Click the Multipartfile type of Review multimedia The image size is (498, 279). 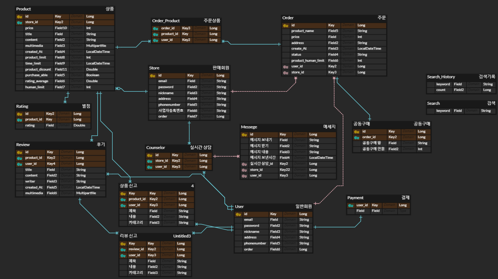pyautogui.click(x=86, y=193)
